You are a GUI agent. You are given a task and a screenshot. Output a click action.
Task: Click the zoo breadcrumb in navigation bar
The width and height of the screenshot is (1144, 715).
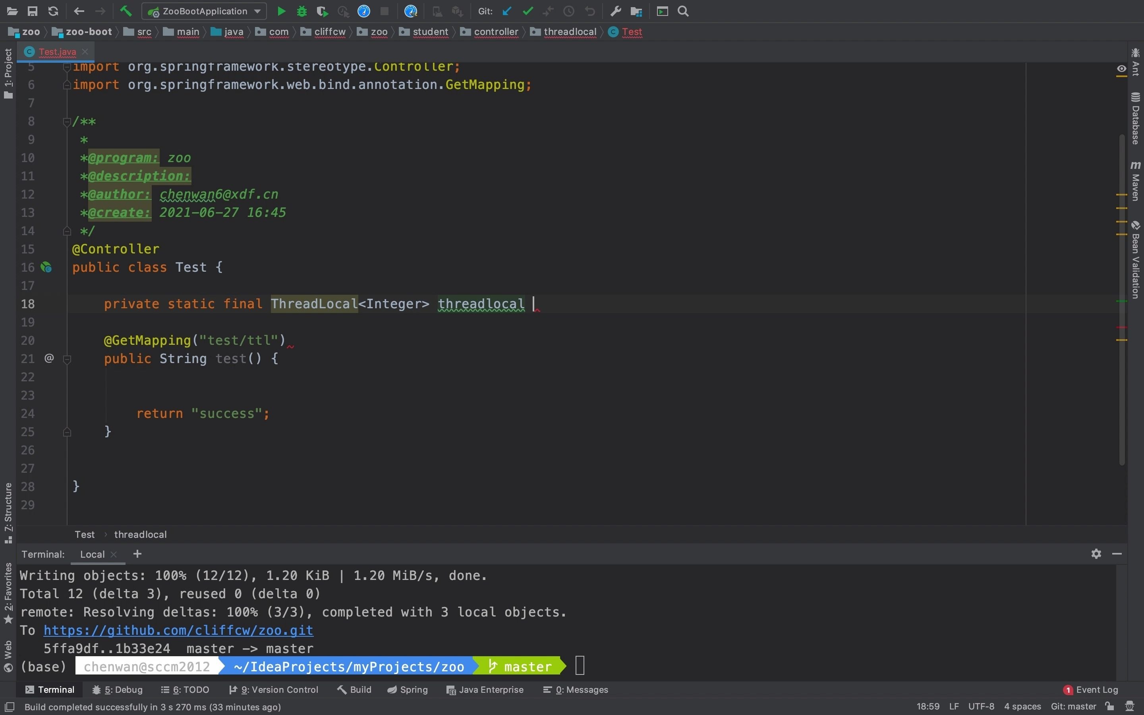[25, 32]
